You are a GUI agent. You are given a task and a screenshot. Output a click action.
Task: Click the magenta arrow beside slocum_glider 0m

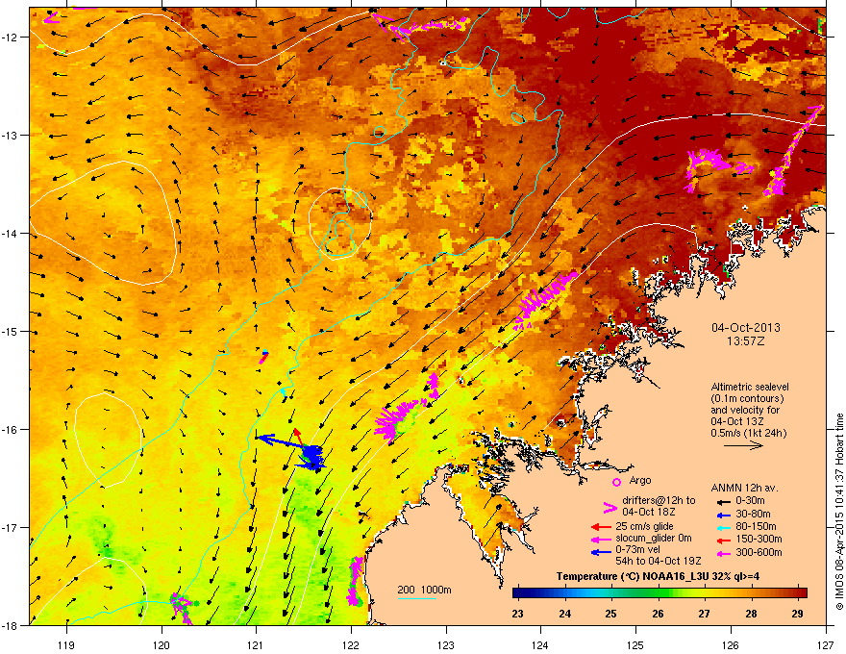(601, 539)
